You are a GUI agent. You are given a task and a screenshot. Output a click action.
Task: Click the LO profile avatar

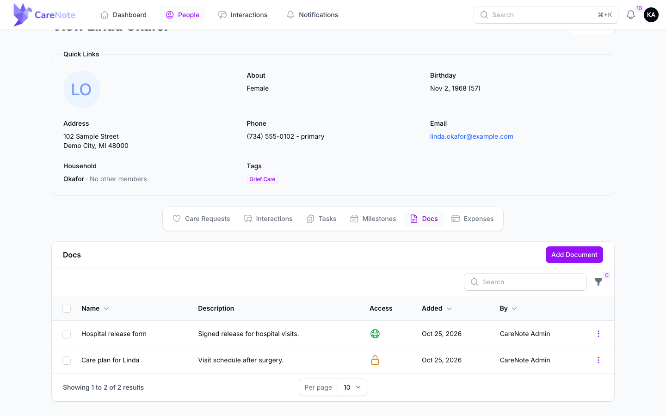[82, 89]
